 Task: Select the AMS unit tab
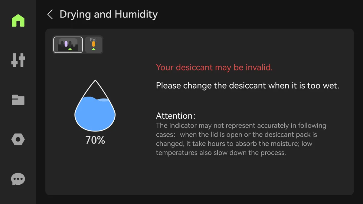[68, 45]
